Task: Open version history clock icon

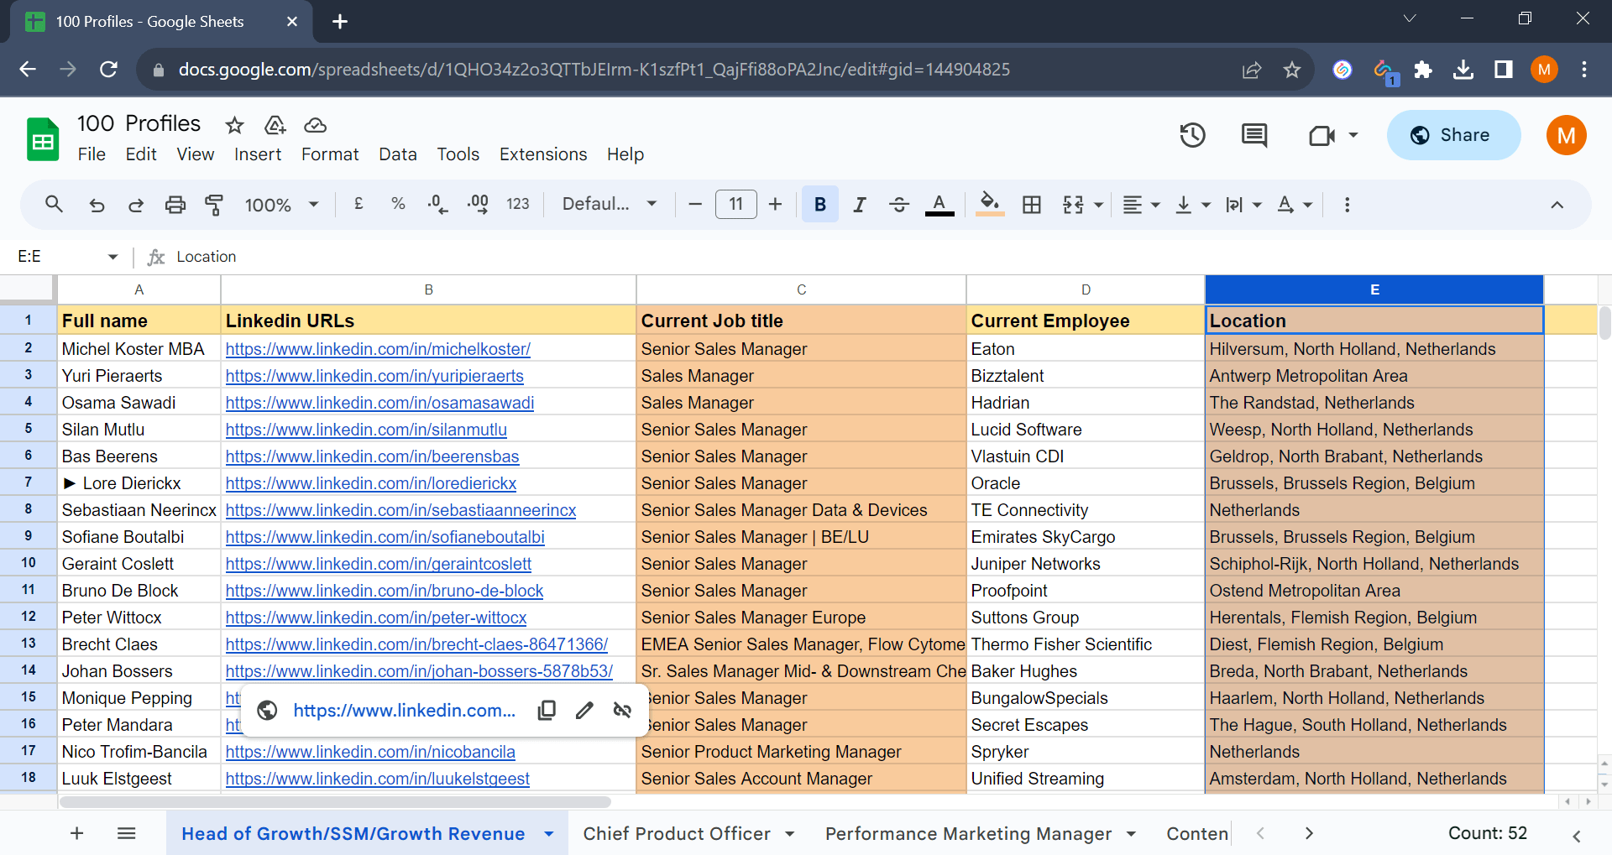Action: (1192, 135)
